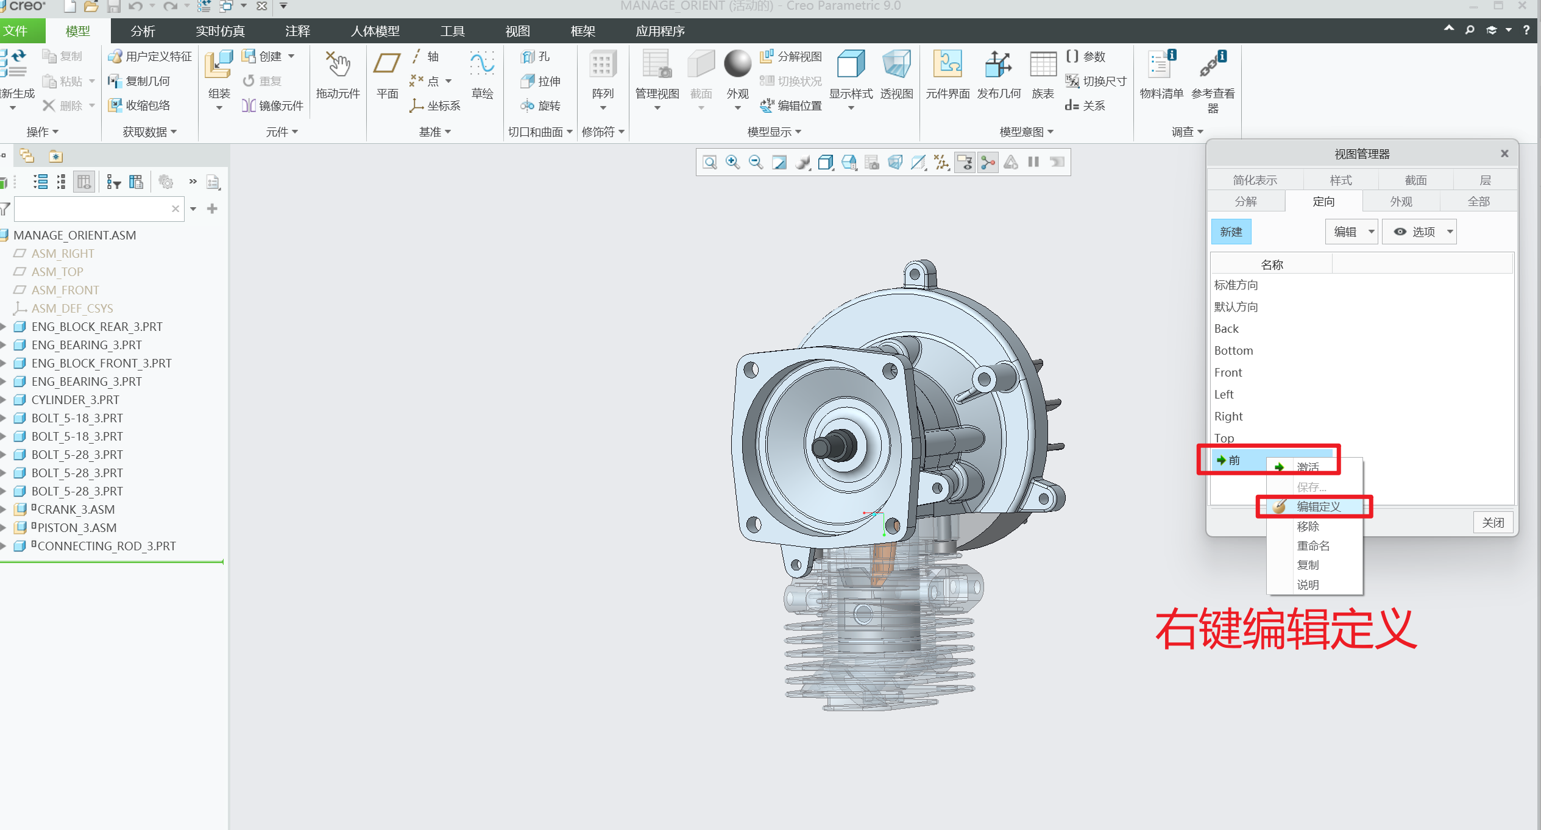Click the model tree search filter field
The height and width of the screenshot is (830, 1541).
click(x=93, y=209)
